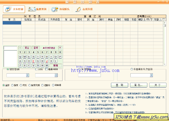Tap the number 3 key
This screenshot has height=121, width=169.
click(29, 52)
